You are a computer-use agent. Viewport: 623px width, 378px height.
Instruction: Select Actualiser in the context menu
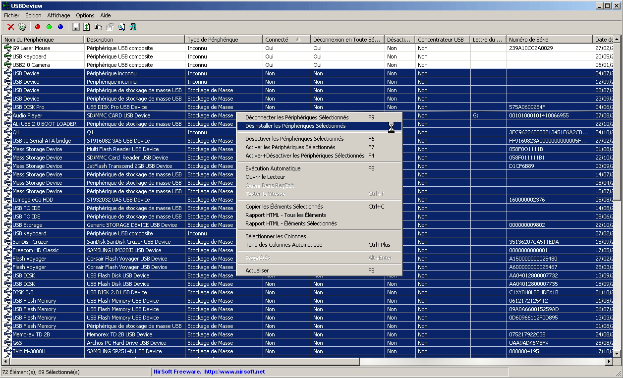pos(319,271)
